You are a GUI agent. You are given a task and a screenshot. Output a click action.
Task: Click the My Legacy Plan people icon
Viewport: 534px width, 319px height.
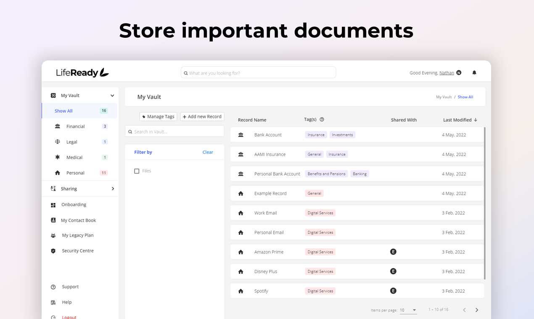pos(53,235)
